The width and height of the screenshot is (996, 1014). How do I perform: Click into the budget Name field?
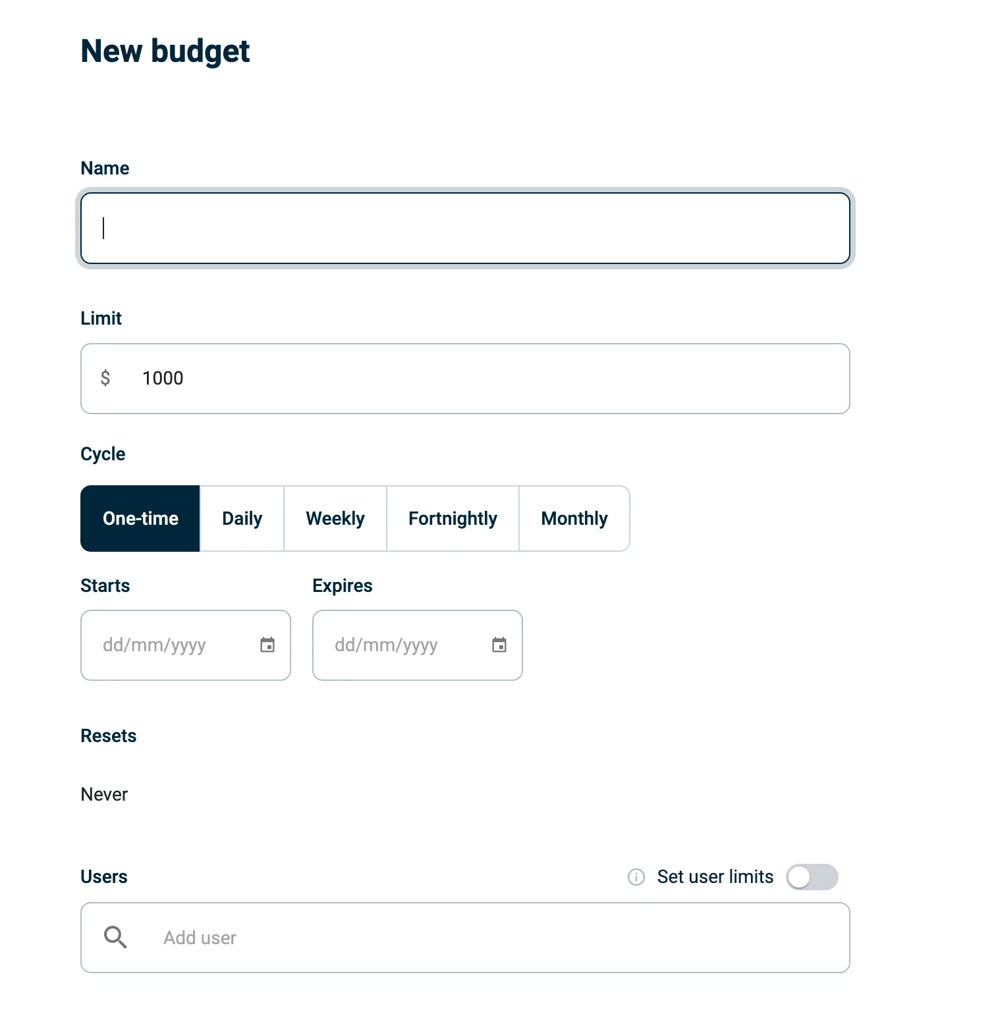pos(465,228)
